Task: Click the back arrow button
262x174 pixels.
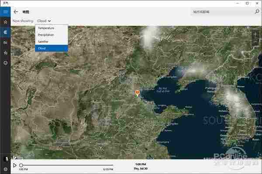Action: click(x=16, y=12)
